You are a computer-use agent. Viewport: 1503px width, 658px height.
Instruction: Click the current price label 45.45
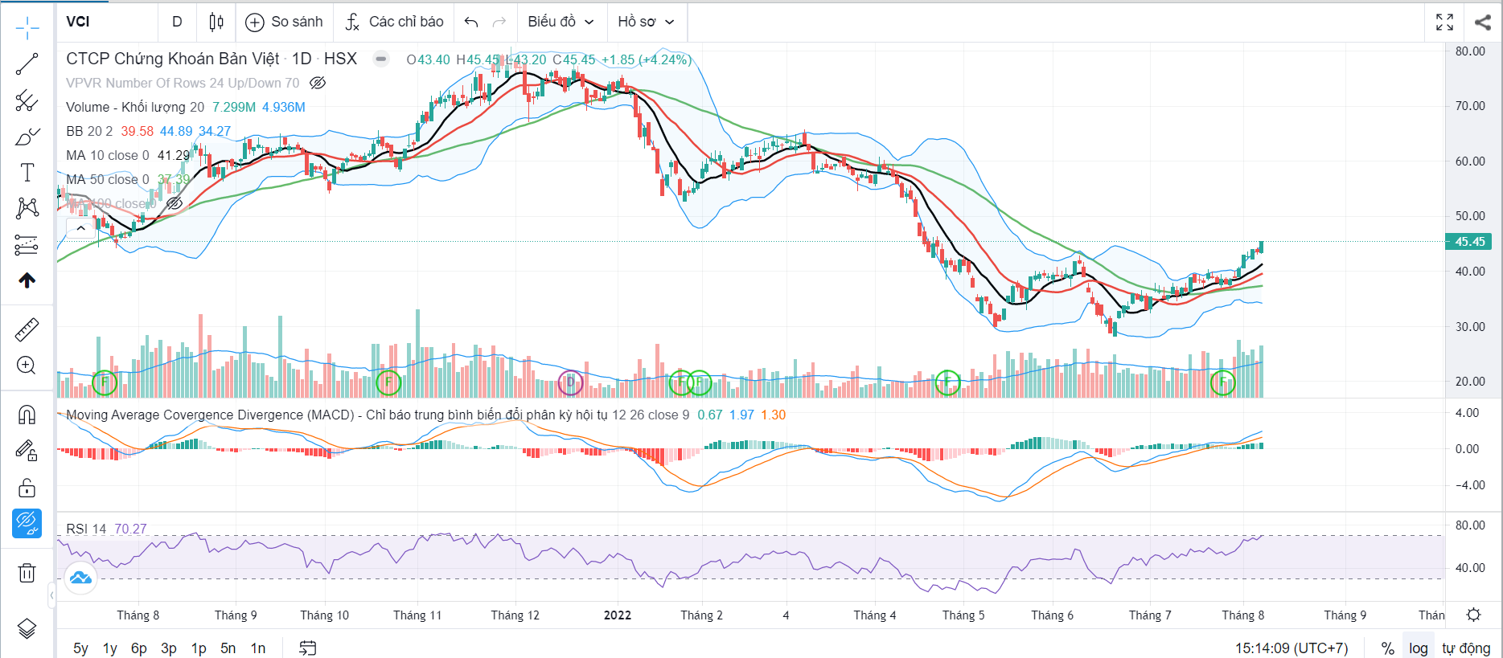click(1469, 242)
